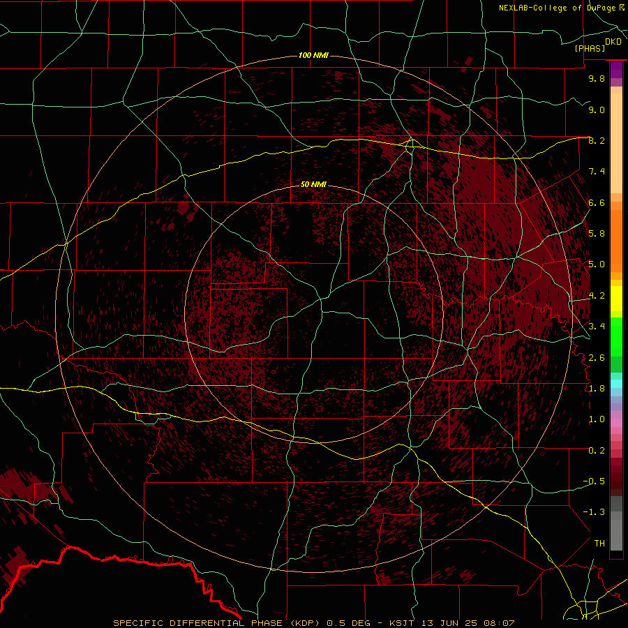Click the 2.6 value on color scale
The image size is (628, 628).
tap(597, 358)
